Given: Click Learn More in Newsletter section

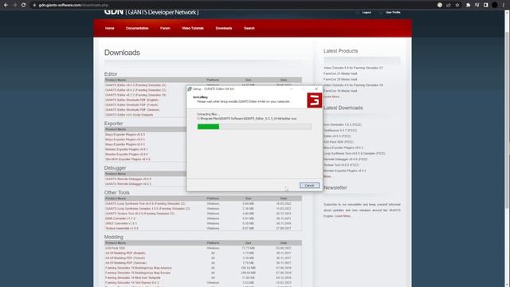Looking at the screenshot, I should tap(343, 216).
